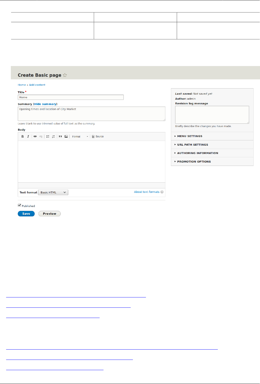Screen dimensions: 260x384
Task: Click the insert image icon
Action: [66, 137]
